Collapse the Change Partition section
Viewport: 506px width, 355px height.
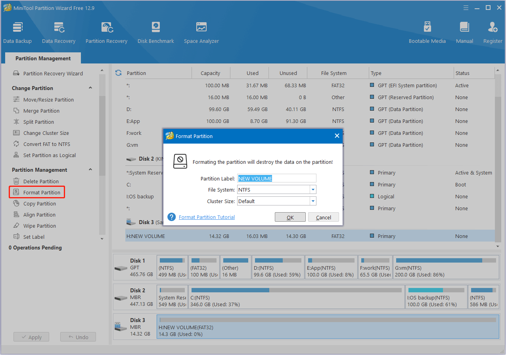[90, 88]
